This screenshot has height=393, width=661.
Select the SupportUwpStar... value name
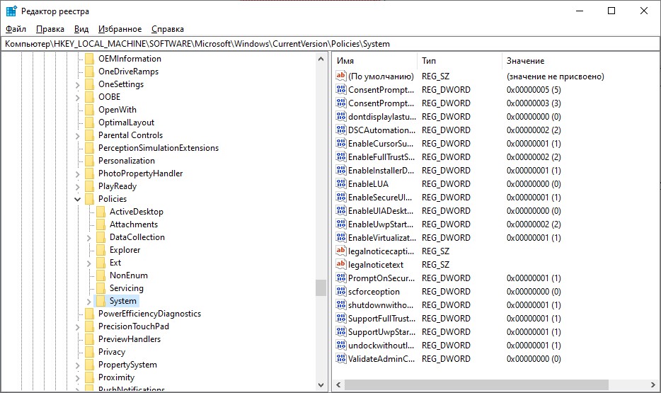coord(381,332)
